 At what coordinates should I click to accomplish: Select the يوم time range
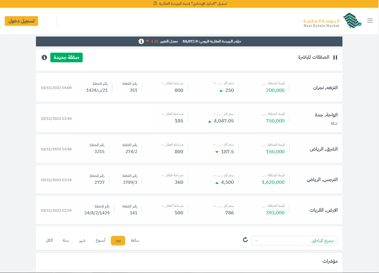point(118,241)
